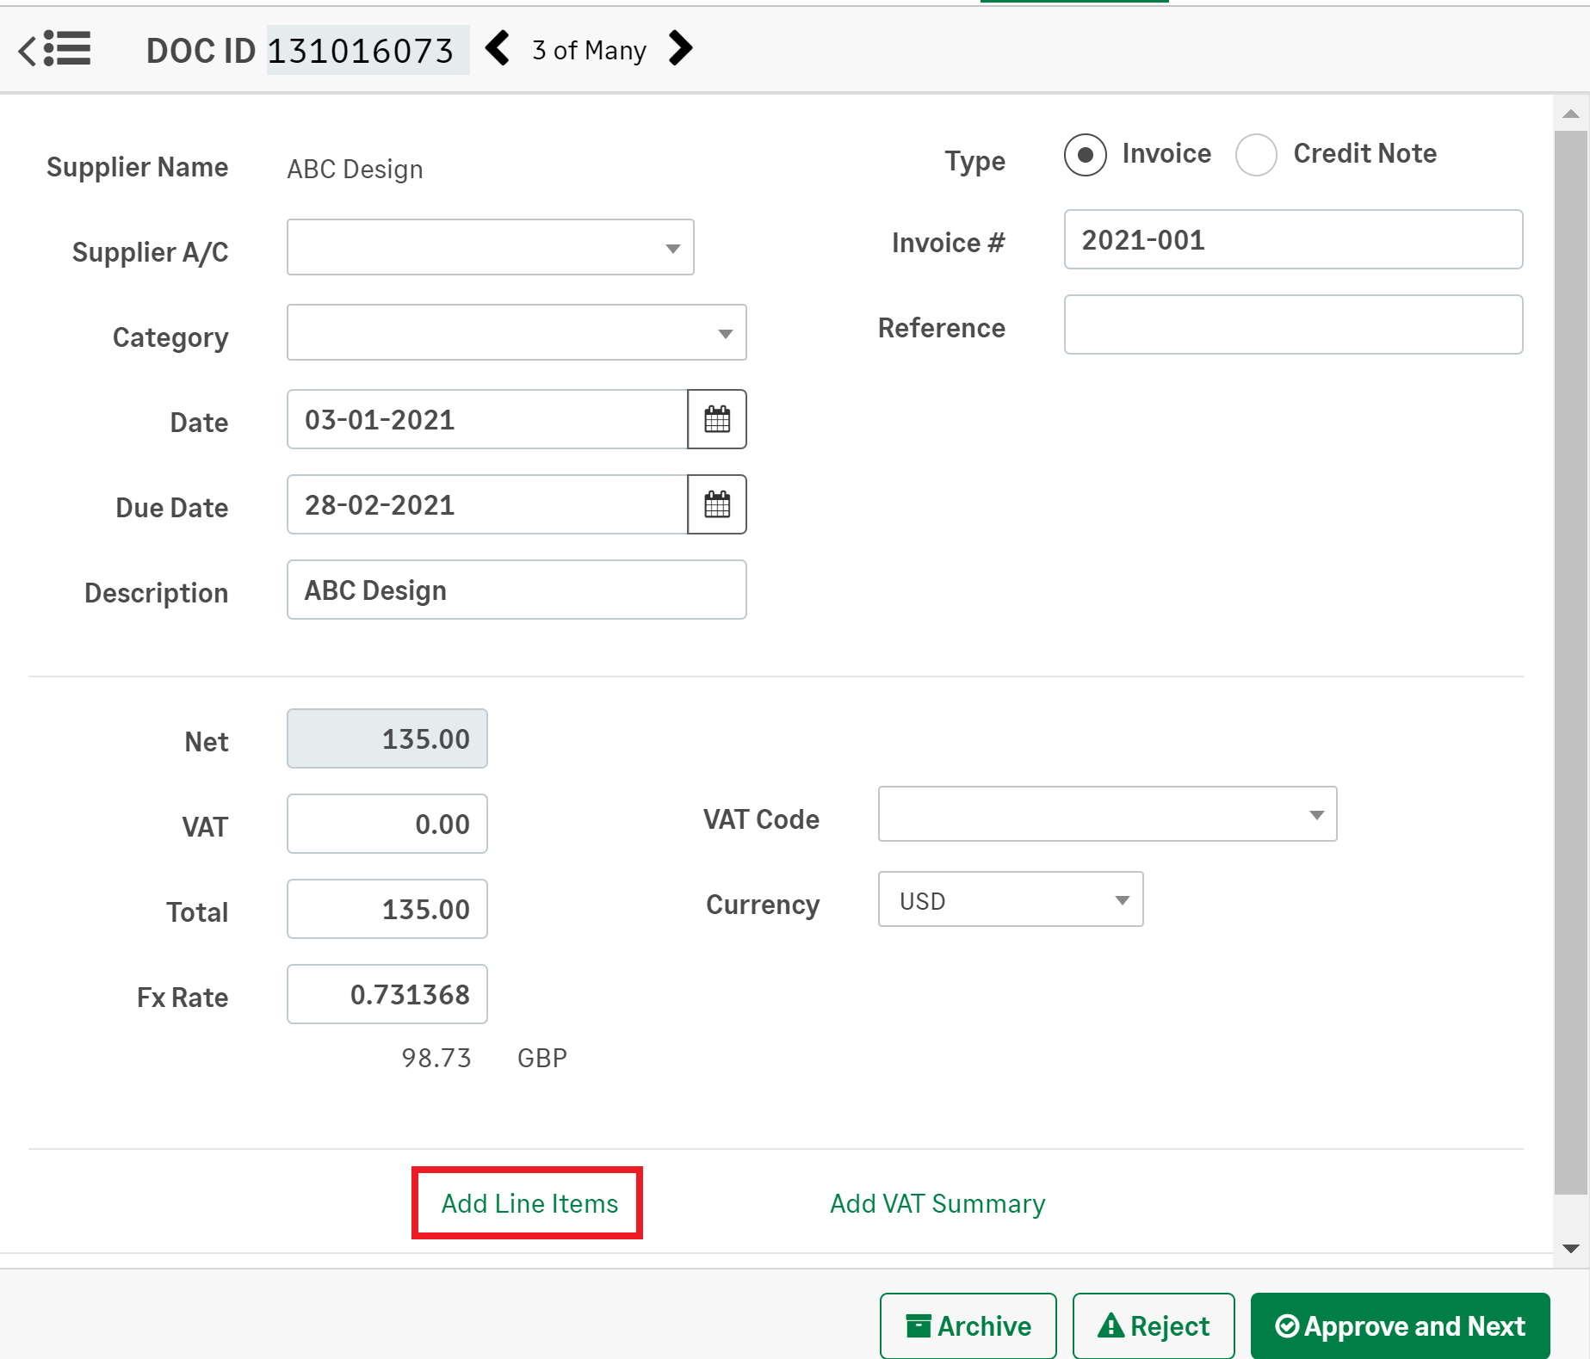Click the supplier name ABC Design text

click(x=355, y=169)
